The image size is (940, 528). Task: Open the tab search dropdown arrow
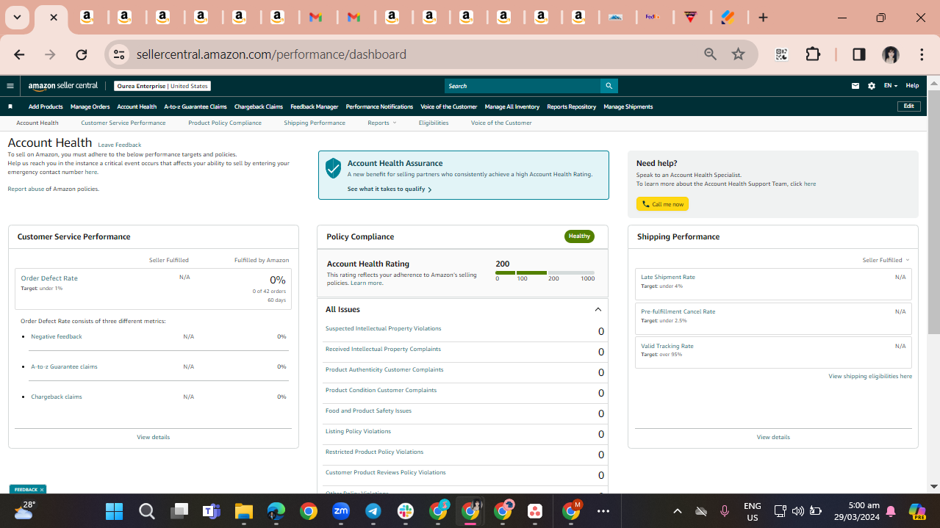pyautogui.click(x=17, y=18)
